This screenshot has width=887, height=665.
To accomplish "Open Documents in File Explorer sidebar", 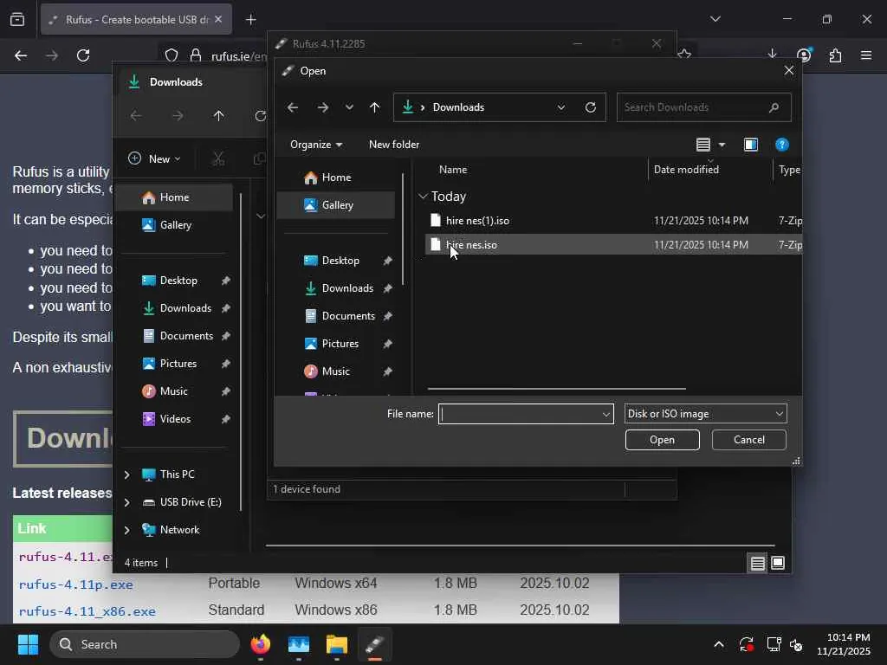I will [x=186, y=336].
